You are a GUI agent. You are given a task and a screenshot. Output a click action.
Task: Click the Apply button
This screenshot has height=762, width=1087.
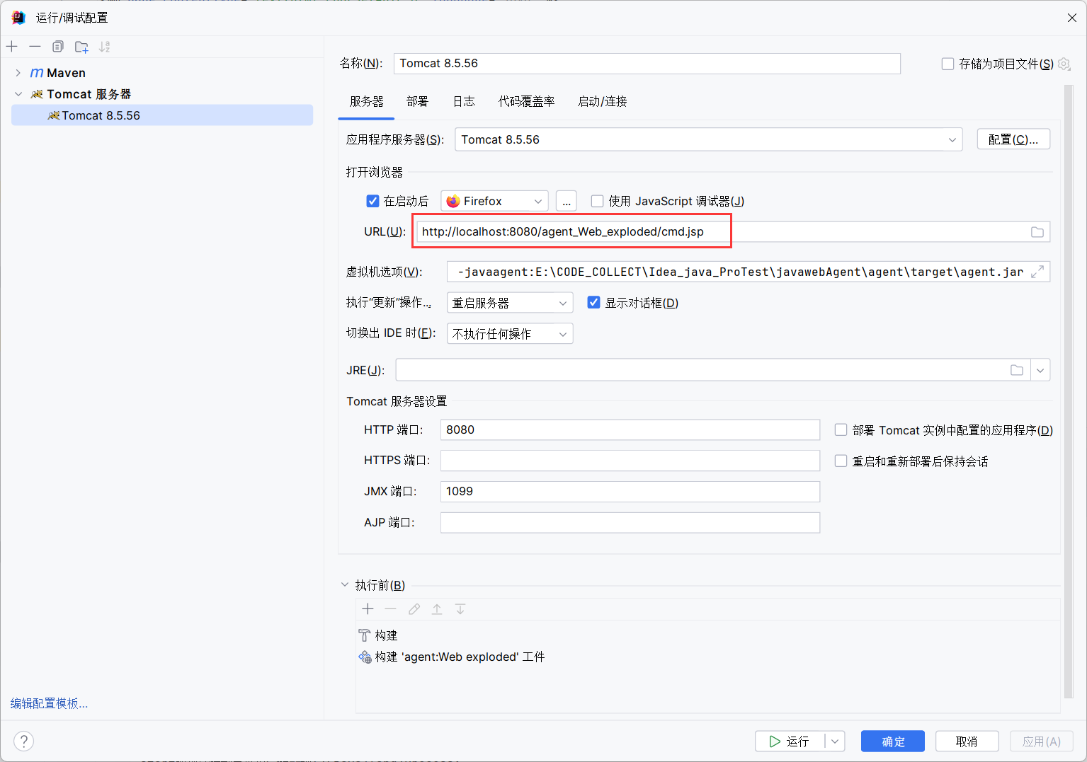1042,741
